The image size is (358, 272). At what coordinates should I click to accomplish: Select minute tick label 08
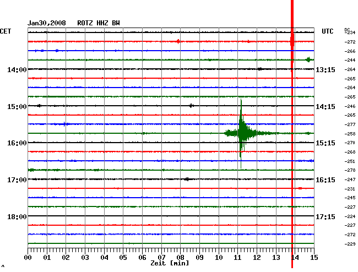pyautogui.click(x=180, y=258)
